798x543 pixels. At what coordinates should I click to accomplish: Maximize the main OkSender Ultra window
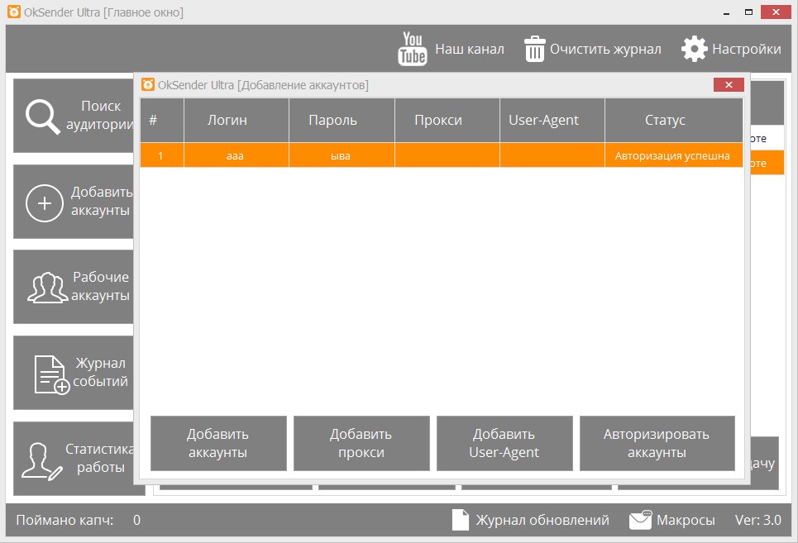[748, 12]
